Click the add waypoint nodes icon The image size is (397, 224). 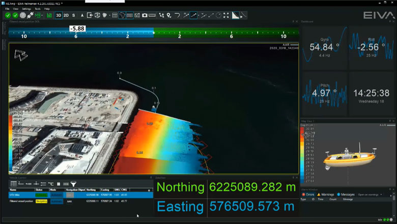coord(161,15)
